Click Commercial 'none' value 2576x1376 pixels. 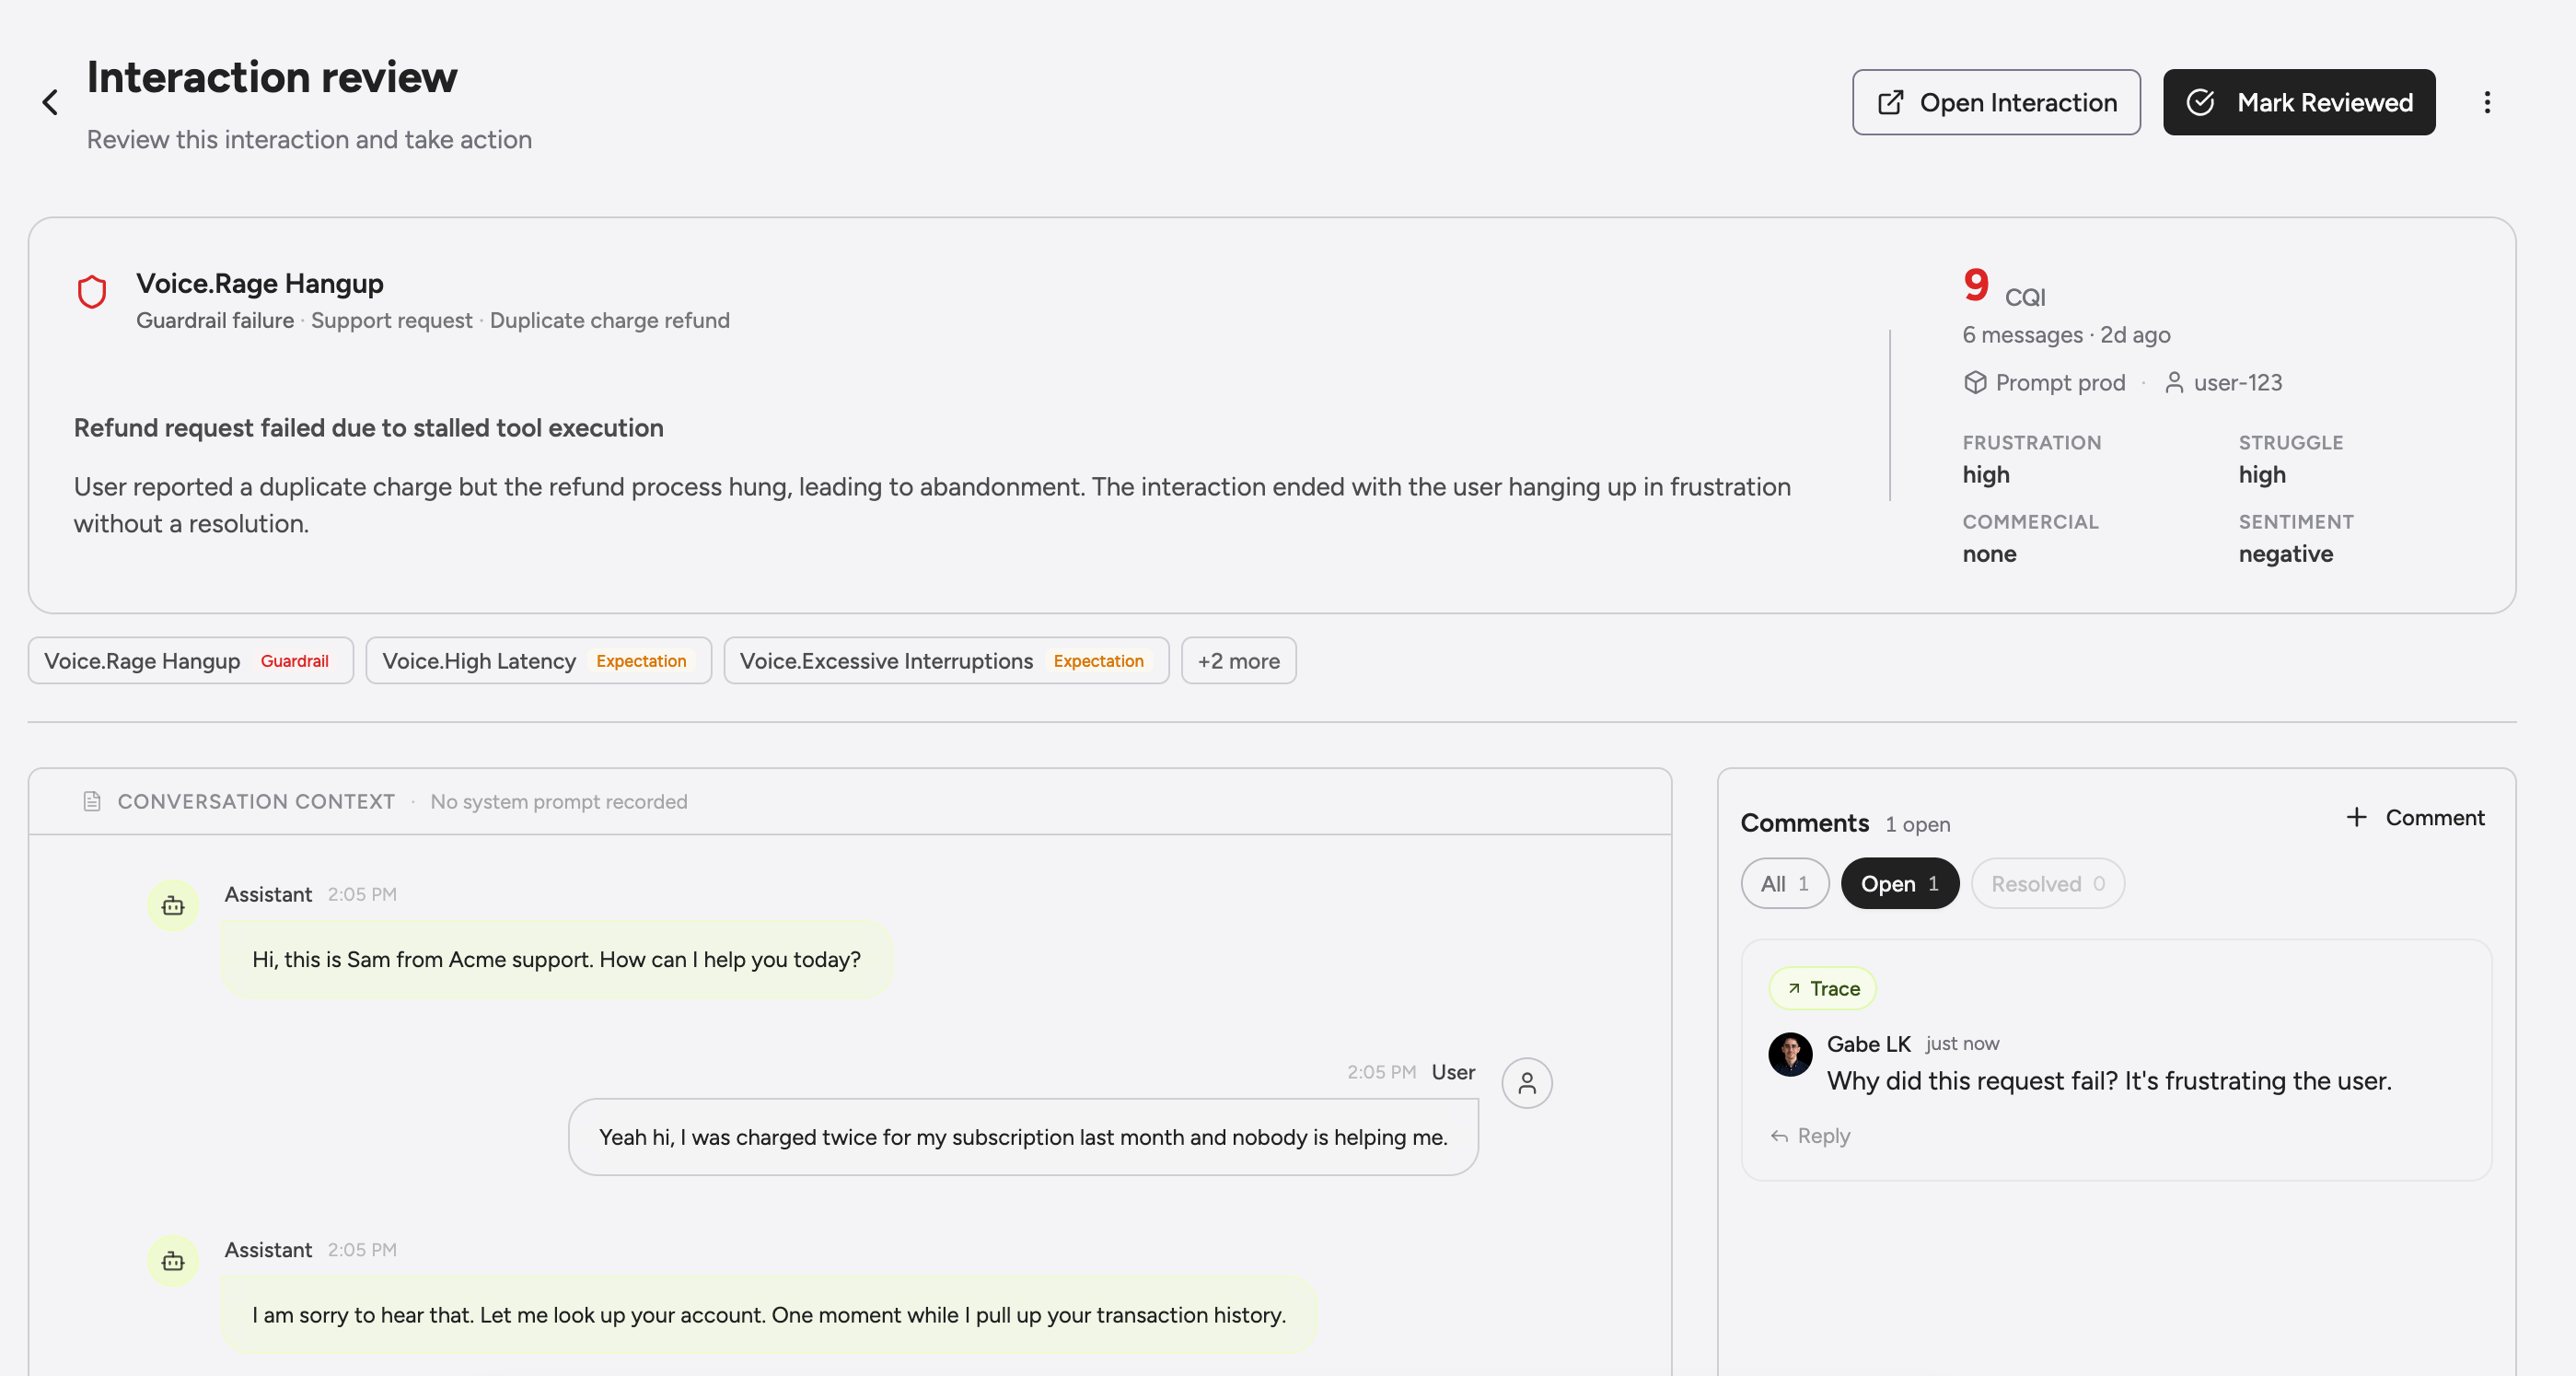tap(1989, 554)
